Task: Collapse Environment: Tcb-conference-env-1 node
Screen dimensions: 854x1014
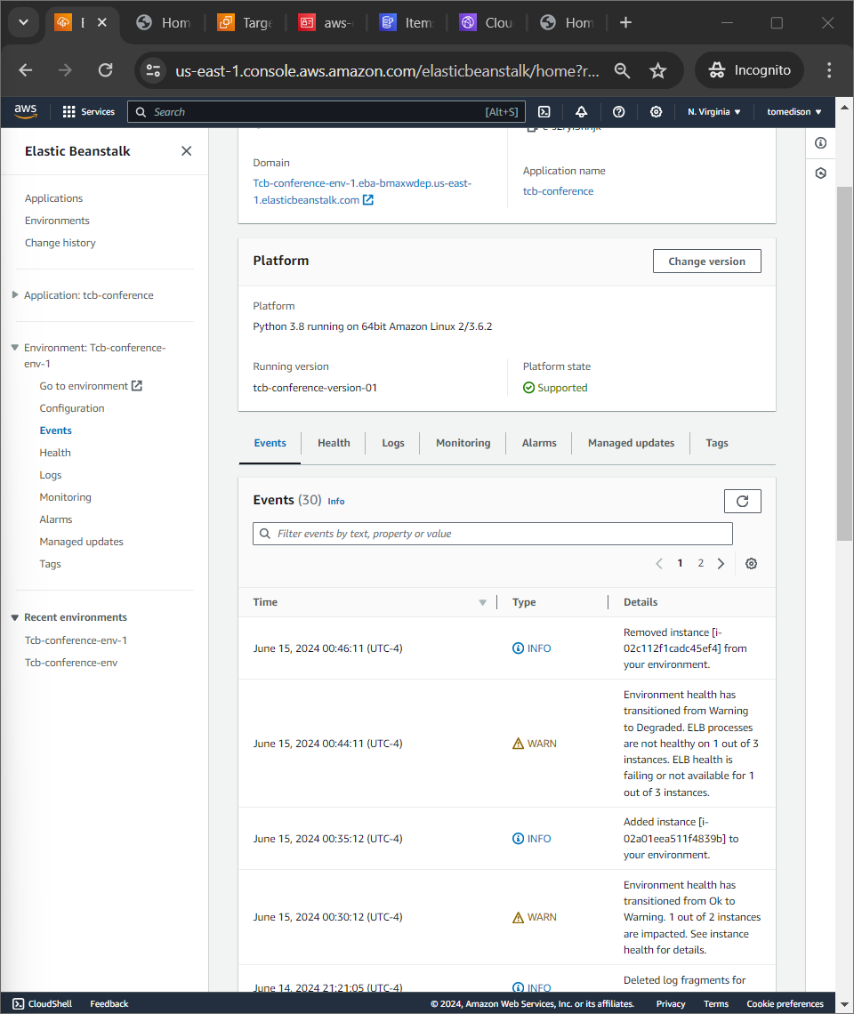Action: pyautogui.click(x=15, y=347)
